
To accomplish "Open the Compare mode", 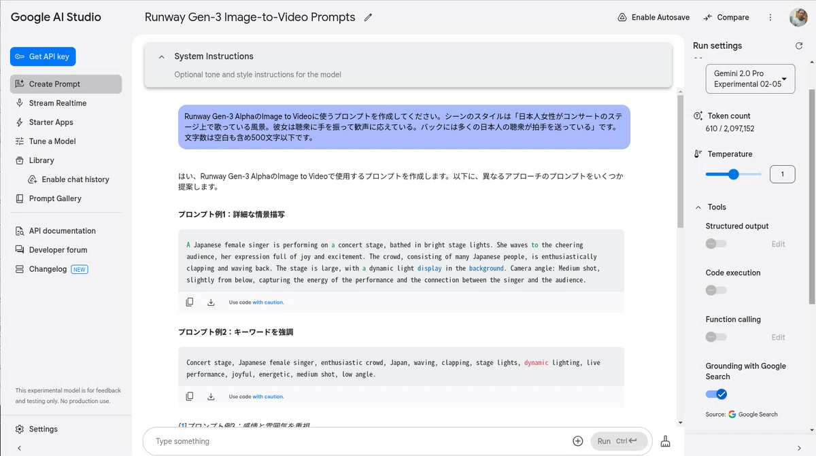I will coord(726,18).
